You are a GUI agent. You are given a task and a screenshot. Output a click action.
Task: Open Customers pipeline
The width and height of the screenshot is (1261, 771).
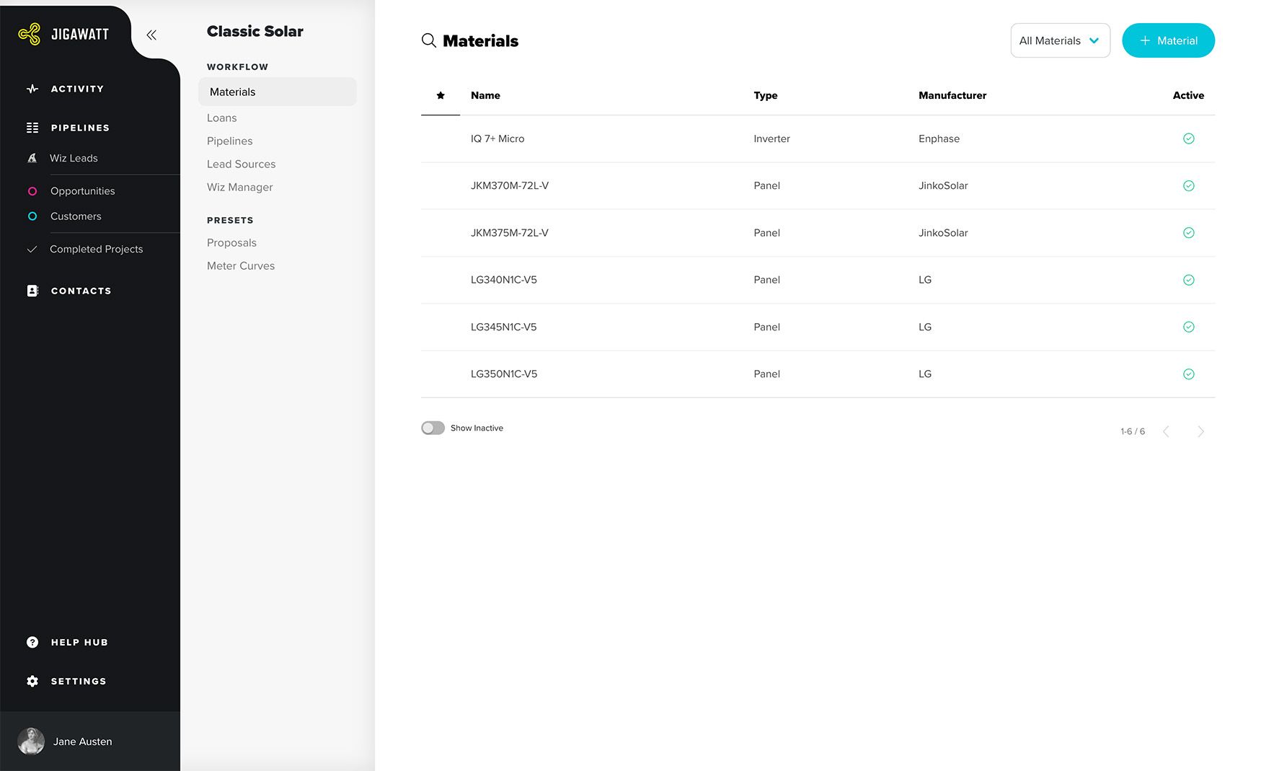tap(76, 216)
